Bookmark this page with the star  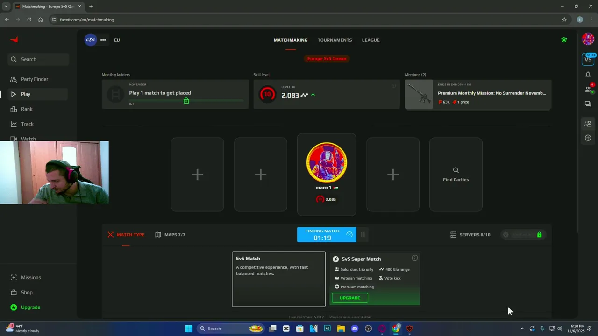[x=564, y=20]
